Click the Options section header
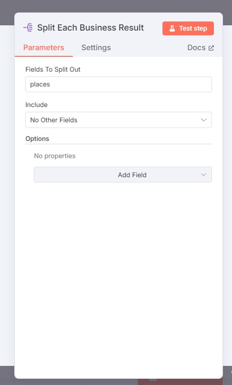The image size is (232, 385). 37,139
